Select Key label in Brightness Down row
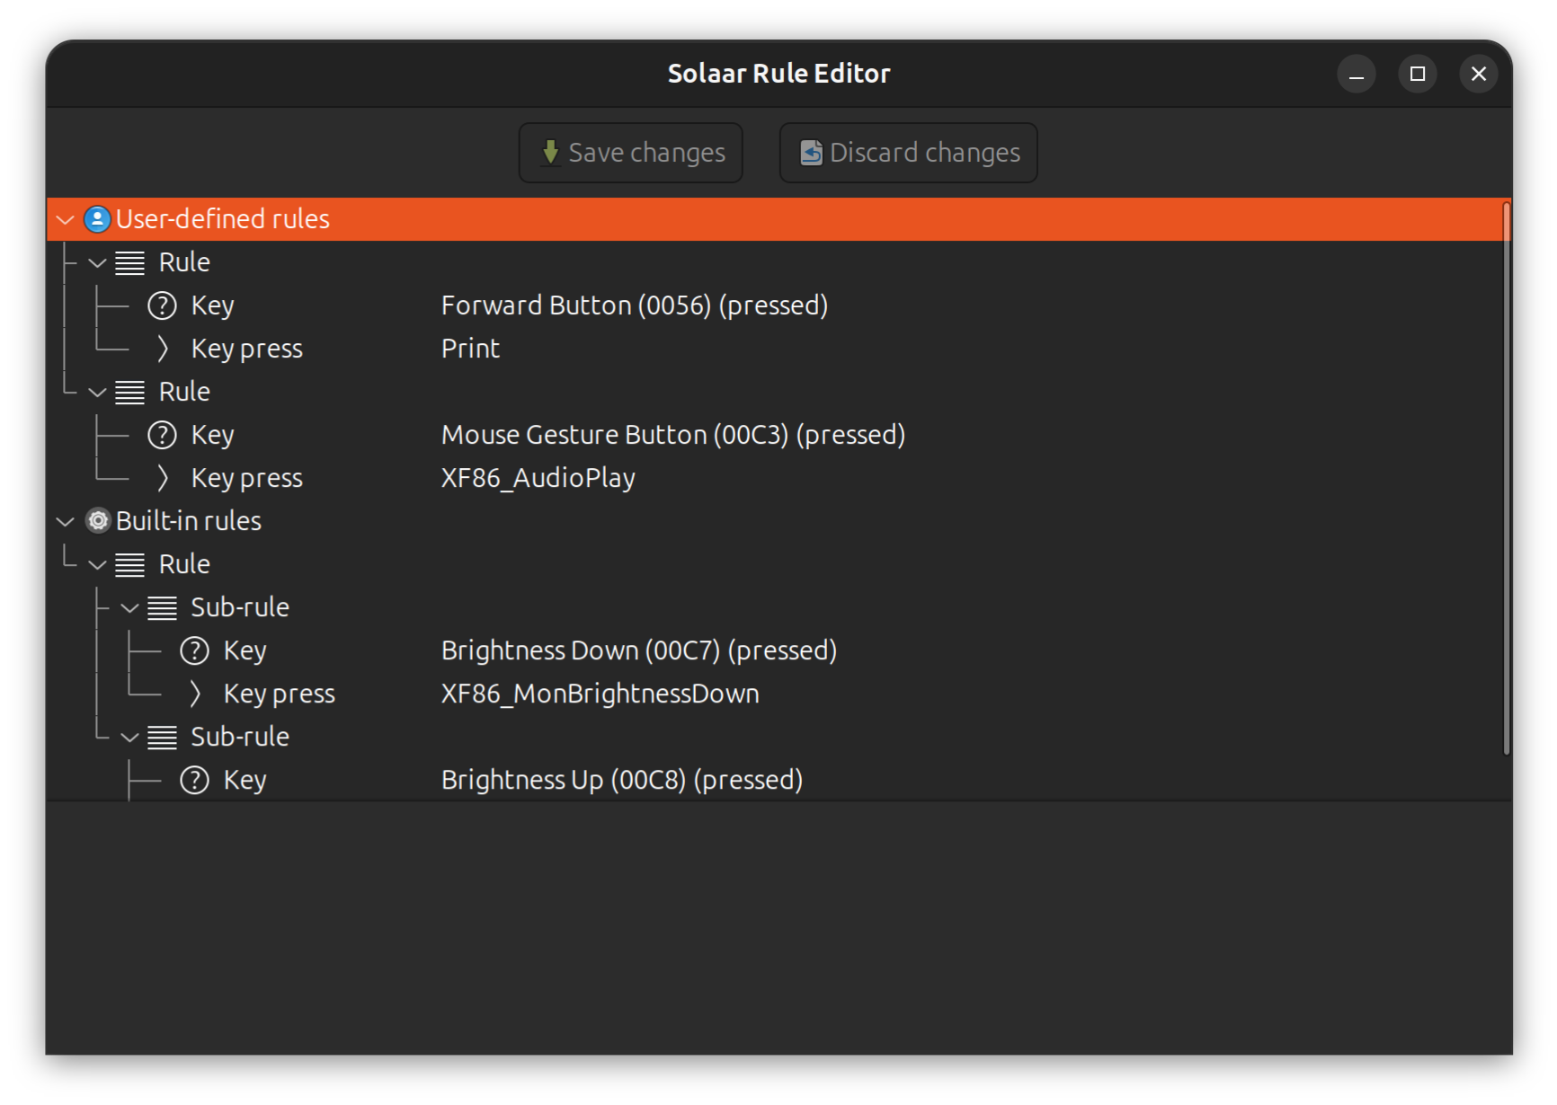Viewport: 1557px width, 1105px height. click(x=245, y=651)
